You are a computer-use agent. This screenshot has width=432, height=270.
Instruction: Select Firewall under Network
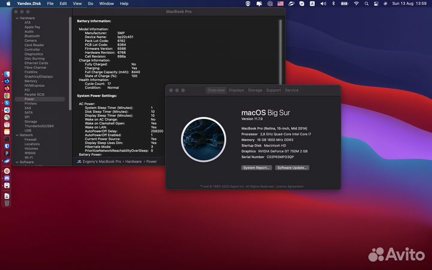pos(31,140)
